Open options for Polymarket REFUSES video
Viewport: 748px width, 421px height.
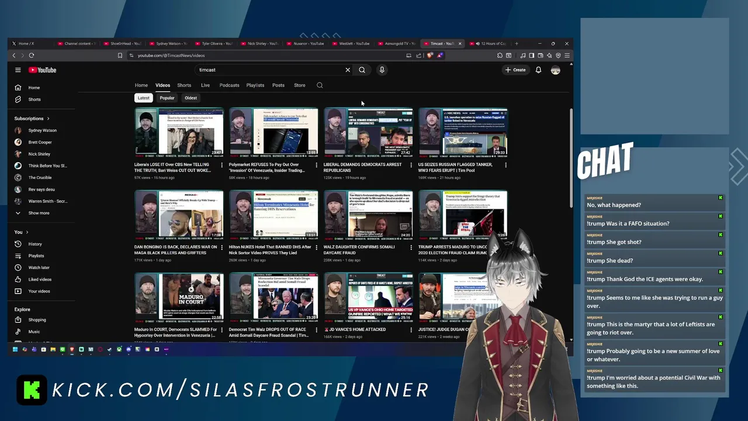(x=316, y=165)
